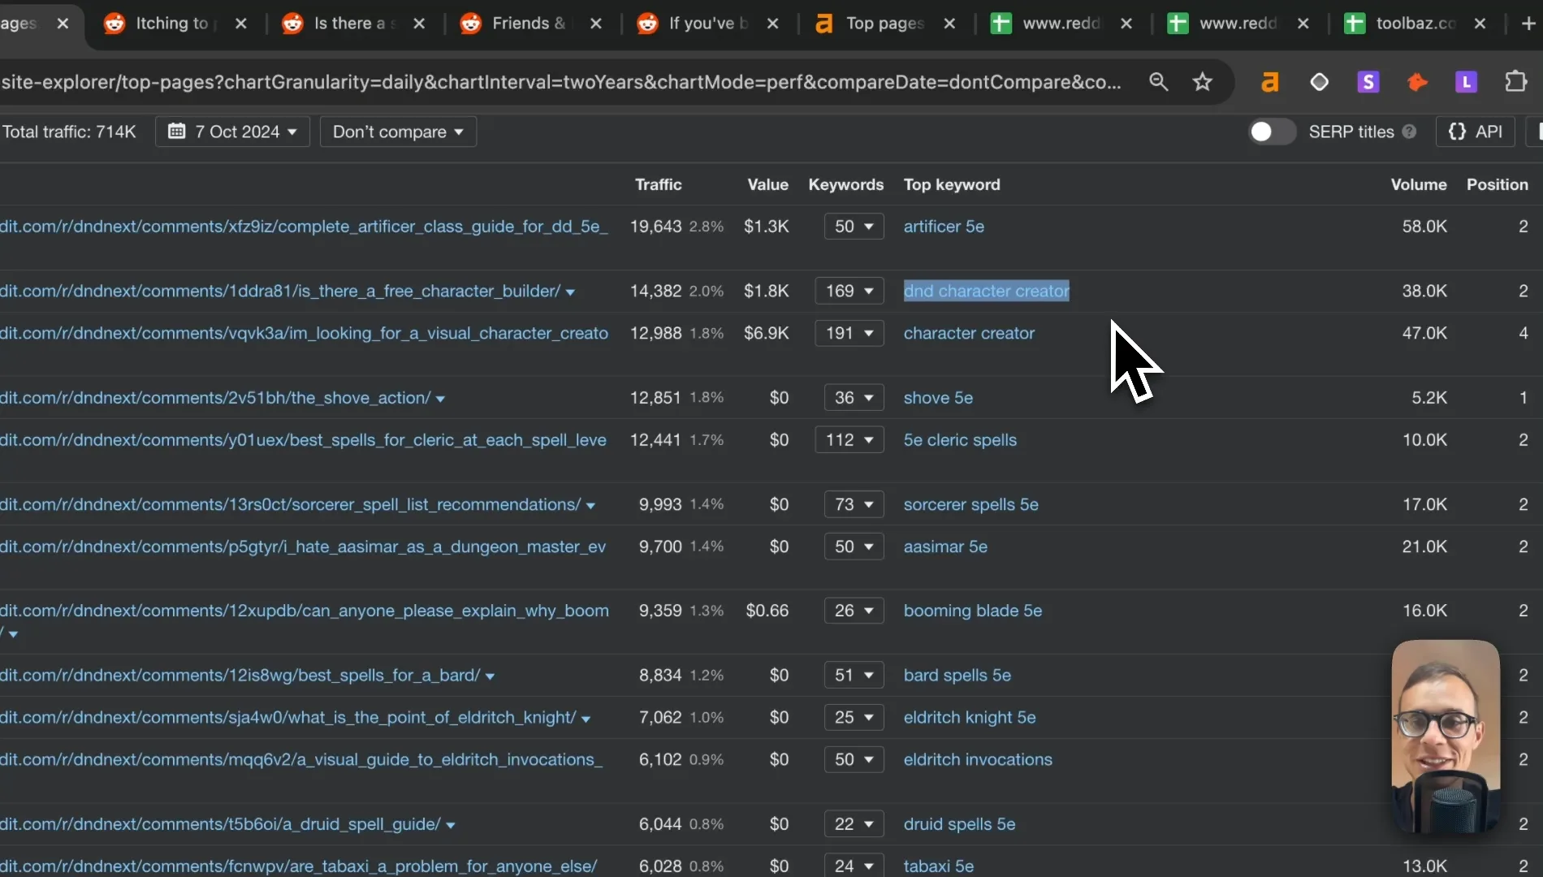Expand keywords dropdown showing 73
This screenshot has width=1543, height=877.
(x=854, y=504)
